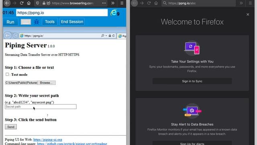Click search magnifier icon in right URL bar

tap(165, 3)
